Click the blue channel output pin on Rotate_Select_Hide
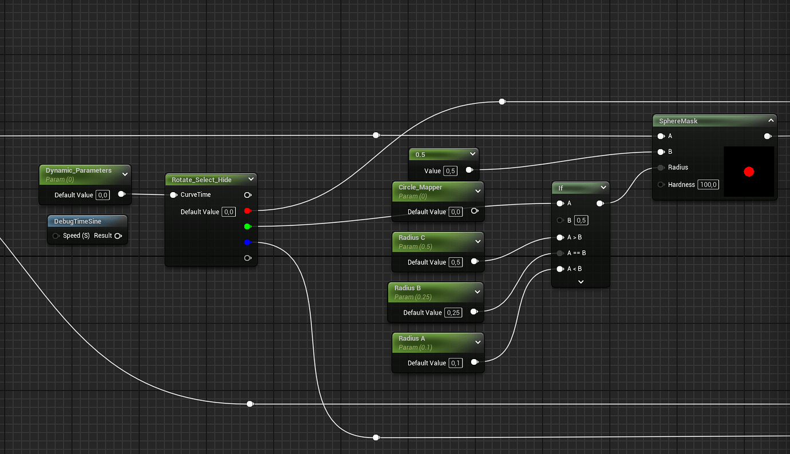 point(247,242)
